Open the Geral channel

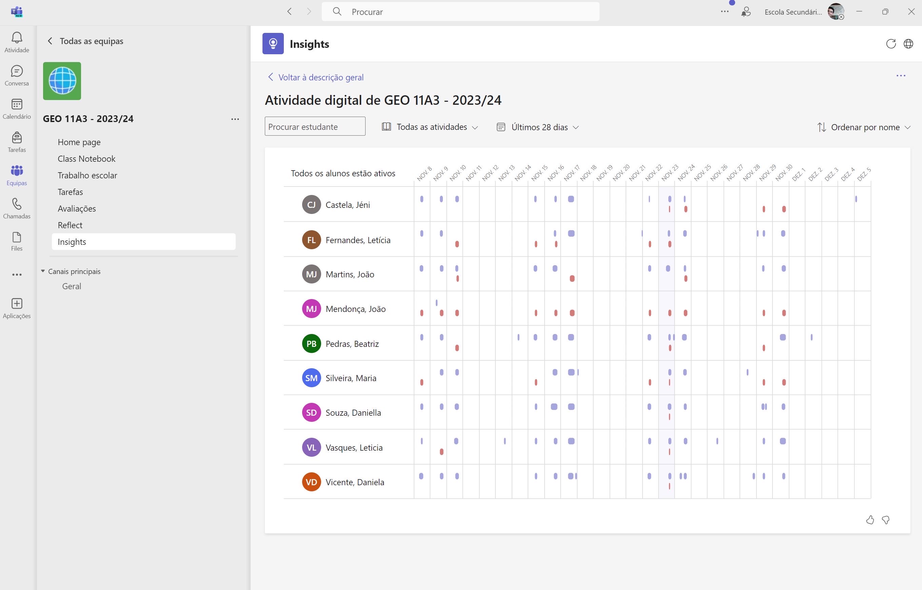[x=72, y=286]
